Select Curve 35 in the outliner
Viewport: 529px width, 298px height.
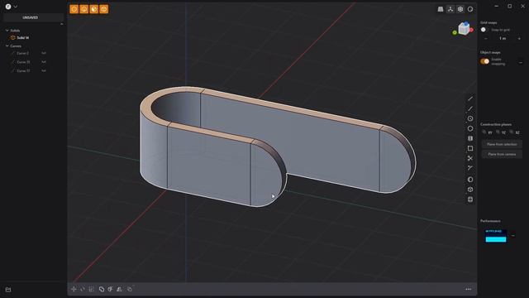point(23,62)
